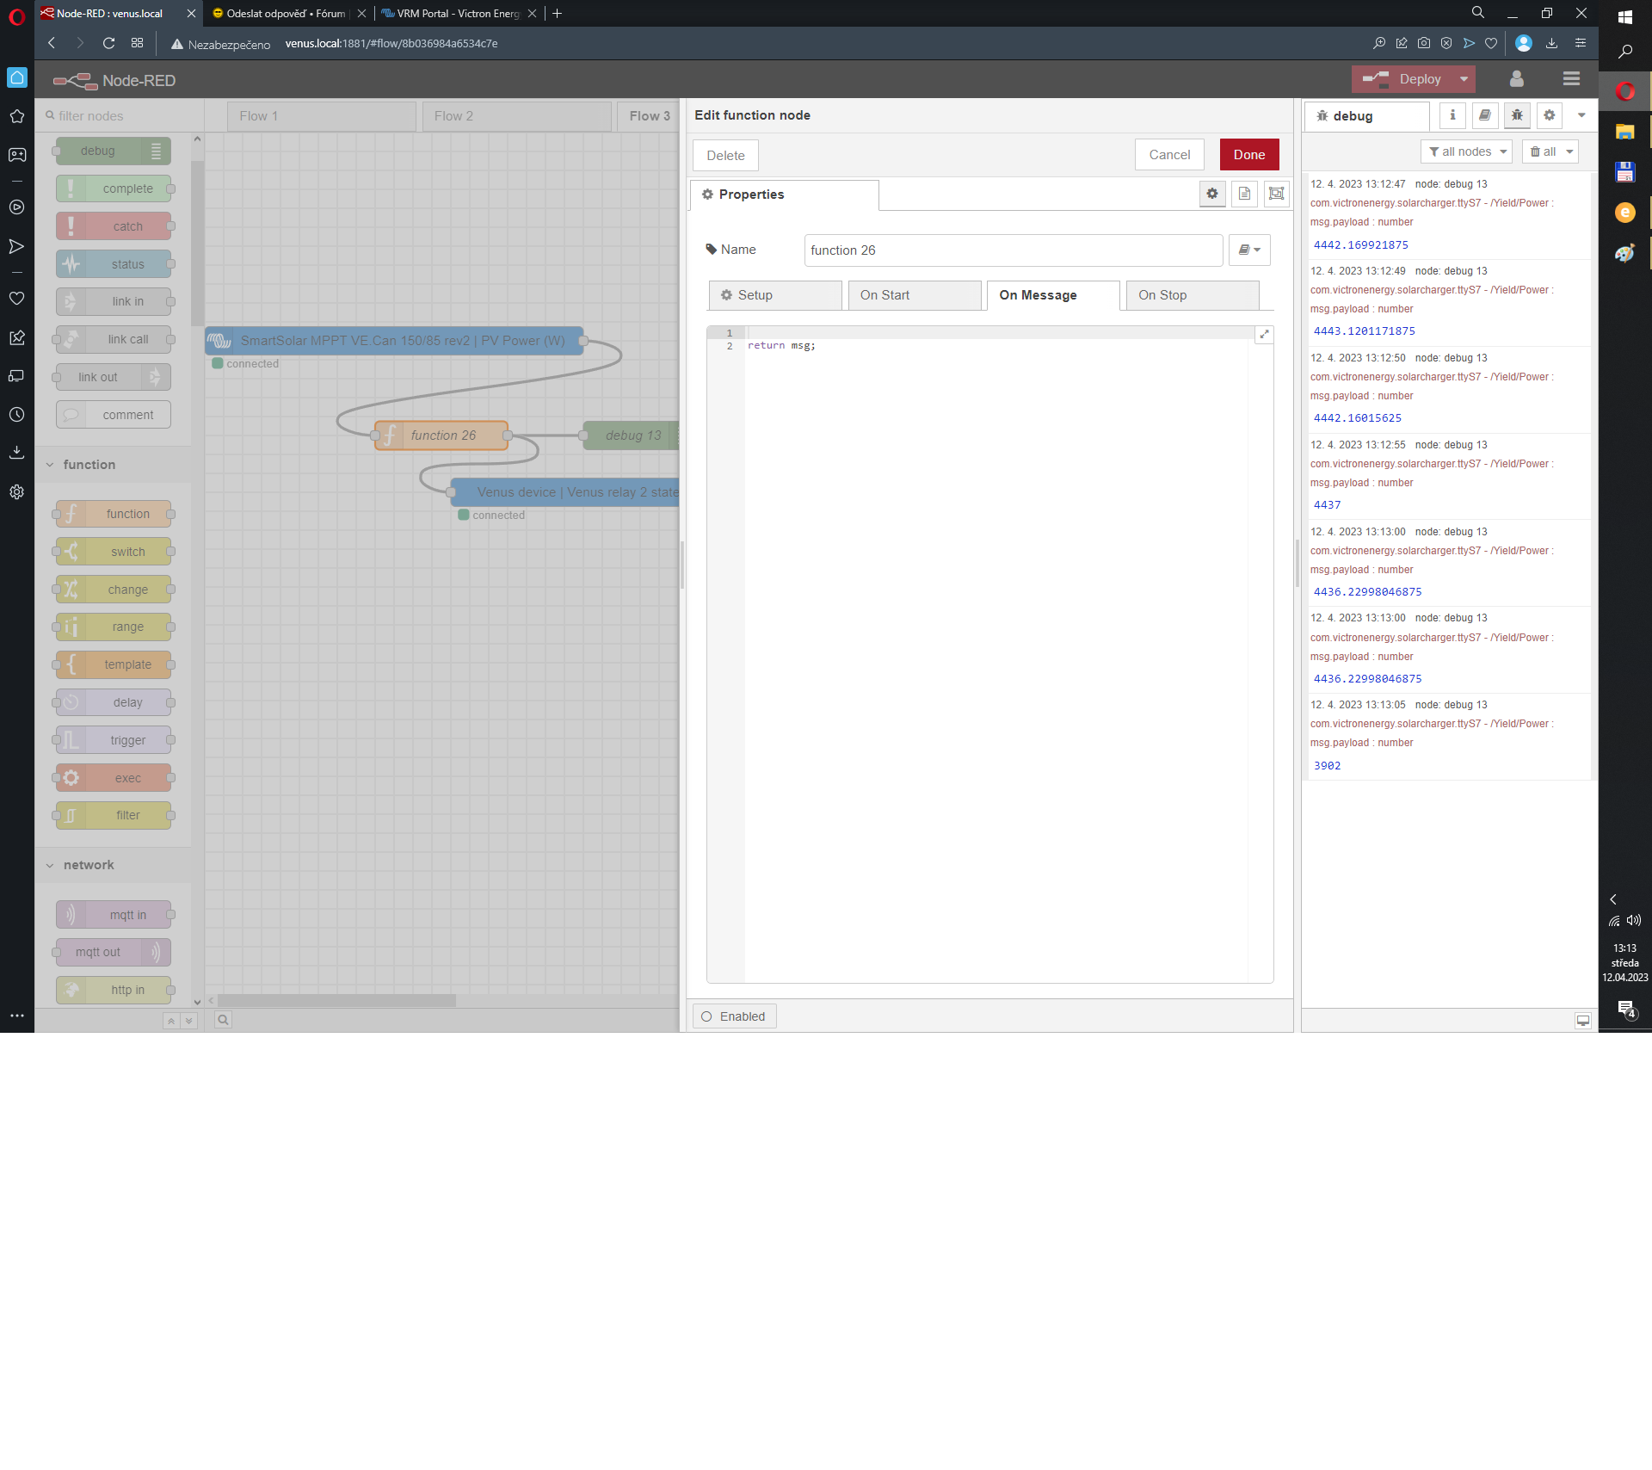This screenshot has height=1470, width=1652.
Task: Switch to the Setup tab
Action: [774, 295]
